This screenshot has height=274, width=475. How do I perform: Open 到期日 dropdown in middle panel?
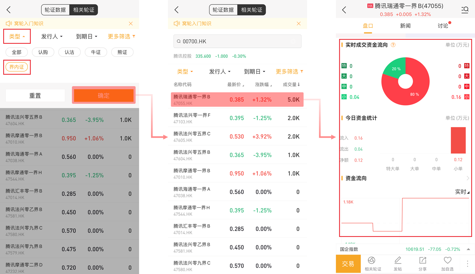pyautogui.click(x=254, y=71)
